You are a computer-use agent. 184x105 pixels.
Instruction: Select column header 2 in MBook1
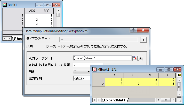tap(132, 75)
